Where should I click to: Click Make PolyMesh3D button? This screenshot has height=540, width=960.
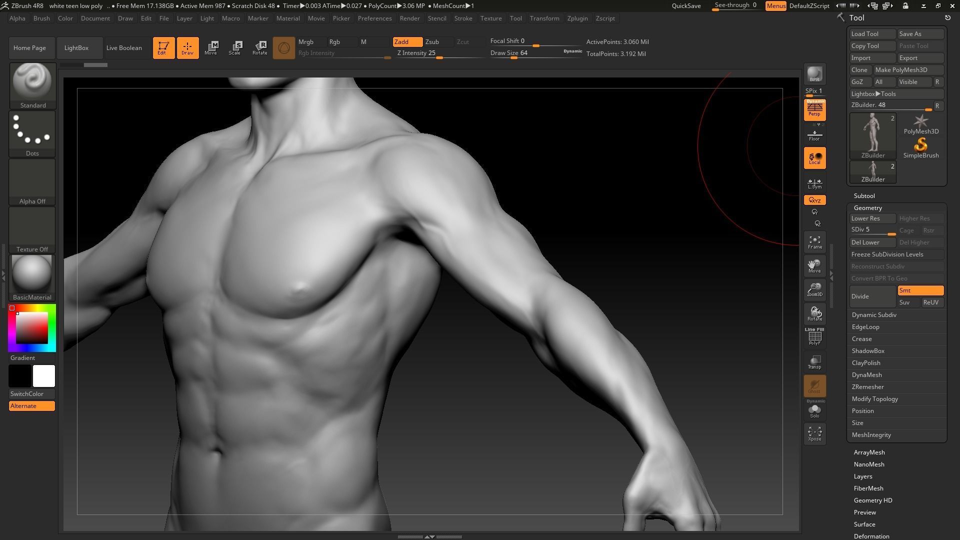point(908,70)
